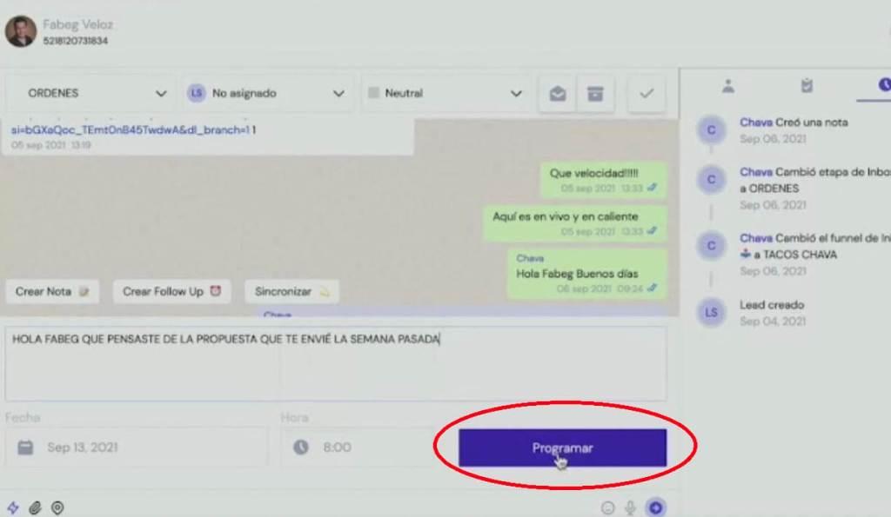Click the checkmark resolve icon
The height and width of the screenshot is (517, 891).
coord(646,94)
